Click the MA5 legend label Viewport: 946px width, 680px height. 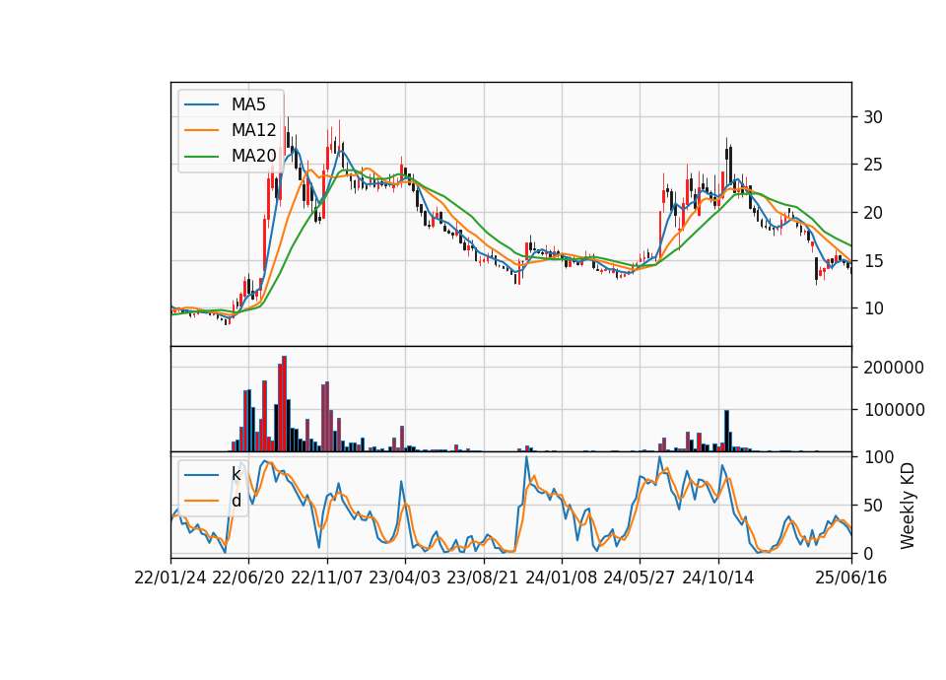click(248, 104)
